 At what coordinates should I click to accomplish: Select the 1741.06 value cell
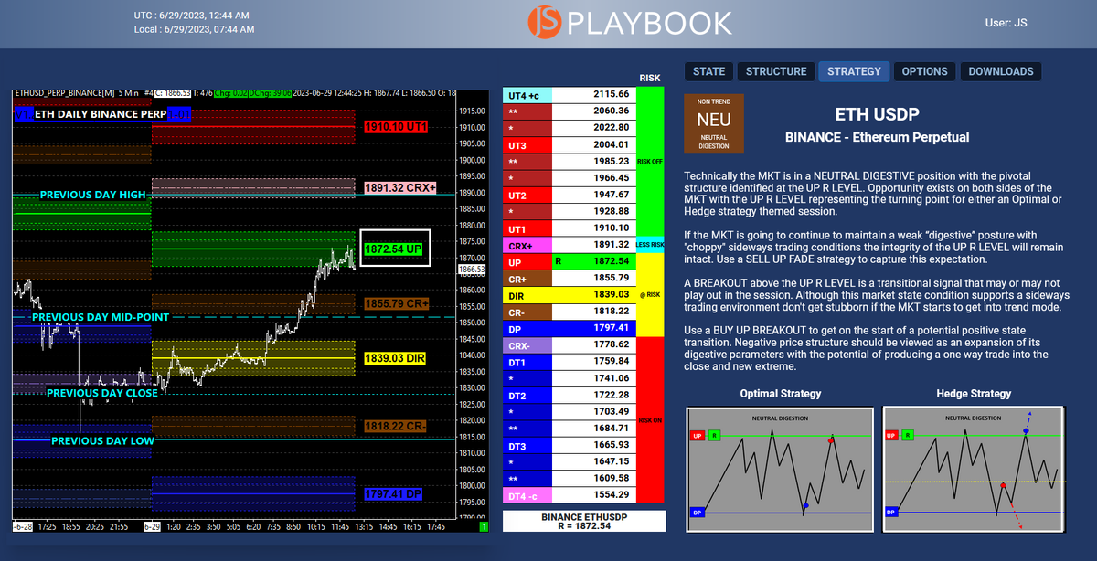point(594,377)
